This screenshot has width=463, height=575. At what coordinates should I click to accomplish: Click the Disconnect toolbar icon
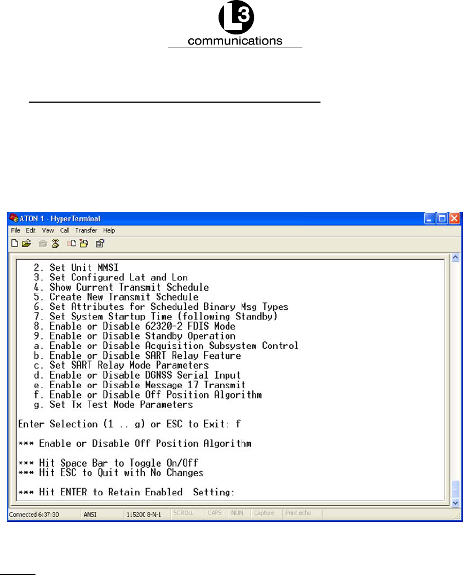[55, 244]
